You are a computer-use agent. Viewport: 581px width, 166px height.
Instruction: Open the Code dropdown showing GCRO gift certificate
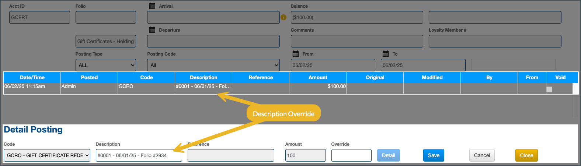[47, 155]
